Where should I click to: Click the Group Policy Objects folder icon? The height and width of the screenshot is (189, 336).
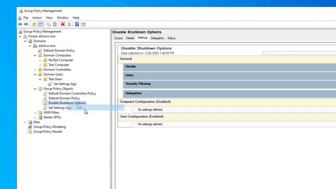tap(40, 89)
